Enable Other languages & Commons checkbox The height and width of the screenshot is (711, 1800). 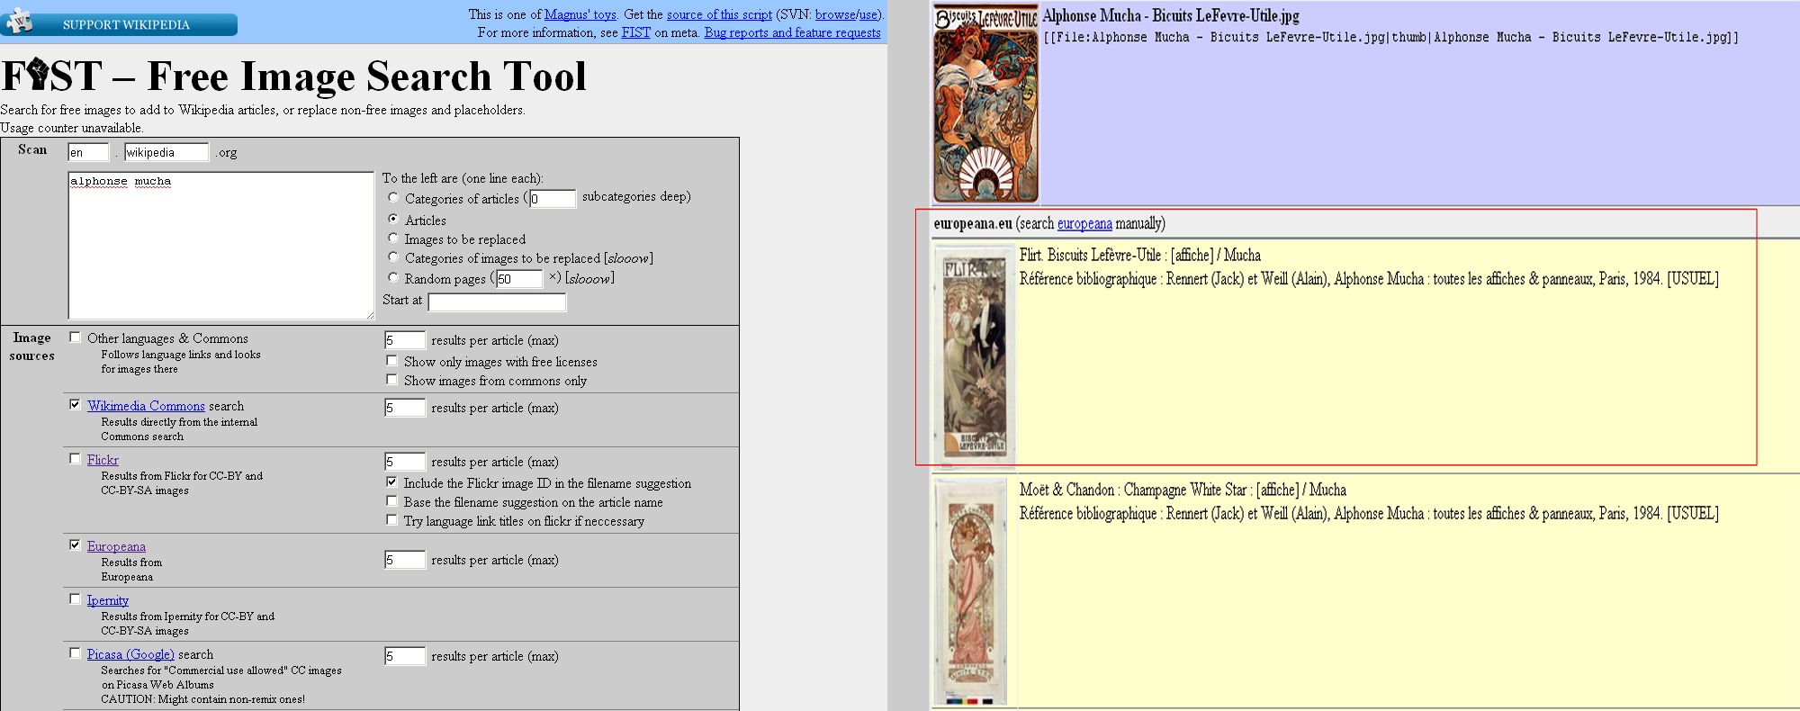76,337
